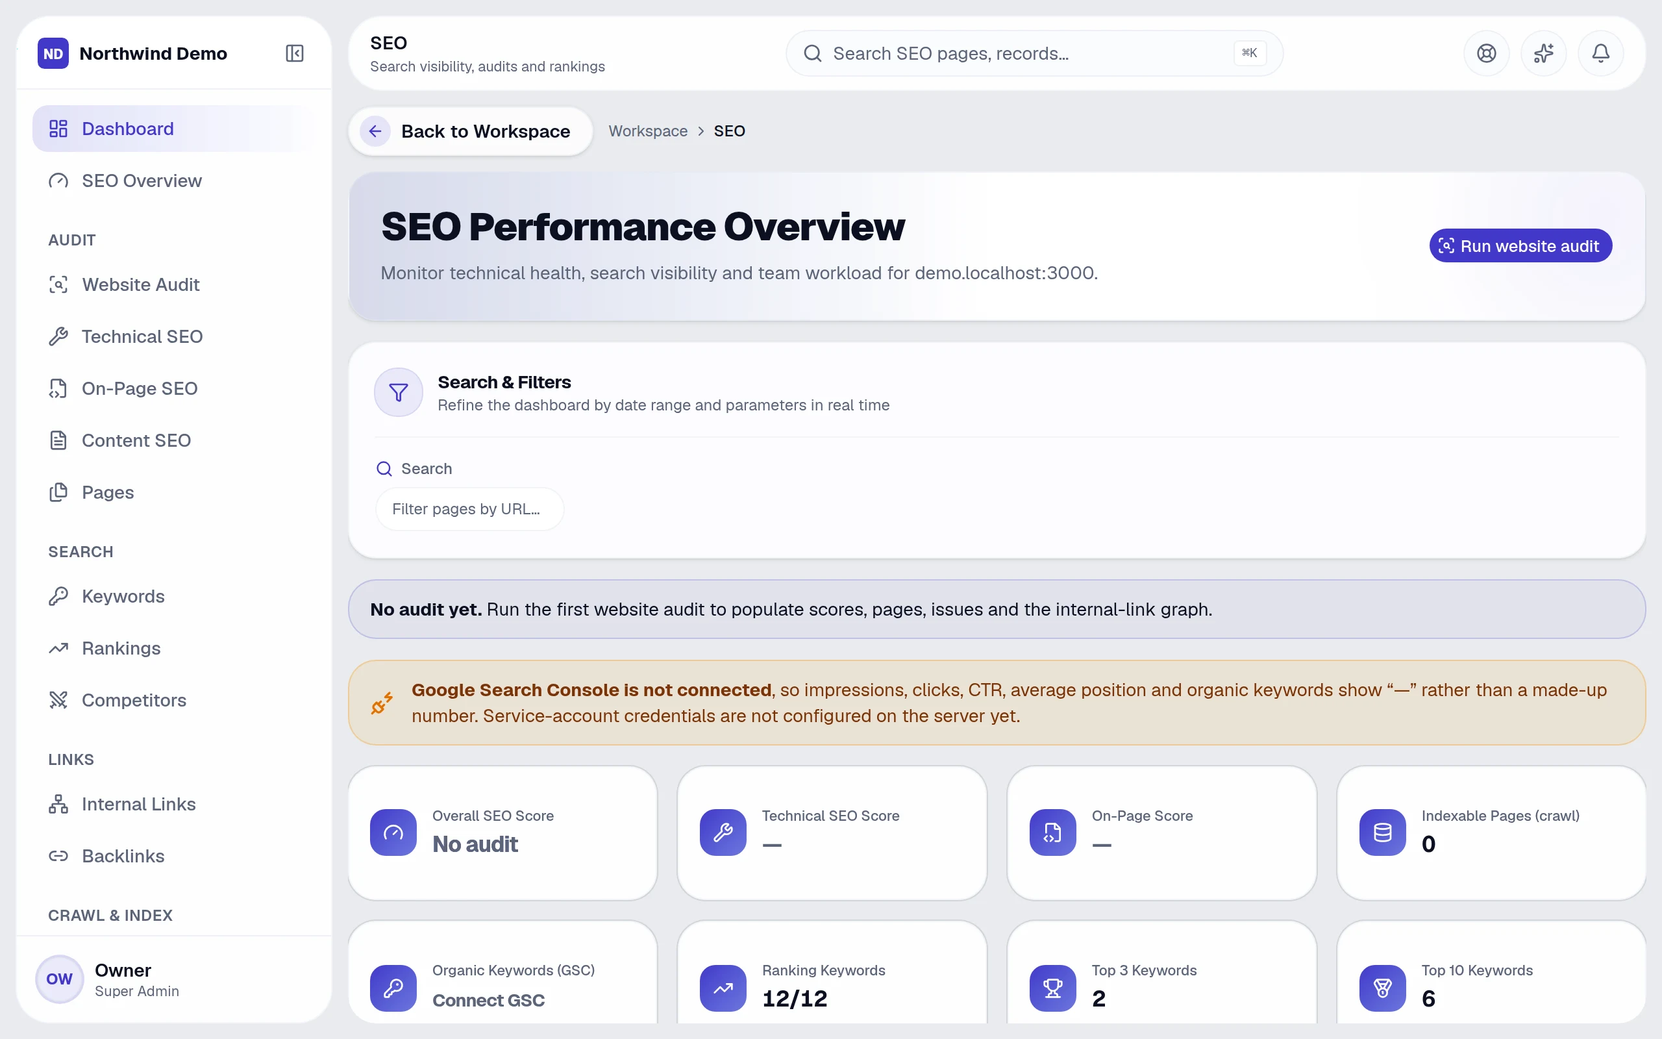Screen dimensions: 1662x1039
Task: Click the Filter pages by URL field
Action: 469,509
